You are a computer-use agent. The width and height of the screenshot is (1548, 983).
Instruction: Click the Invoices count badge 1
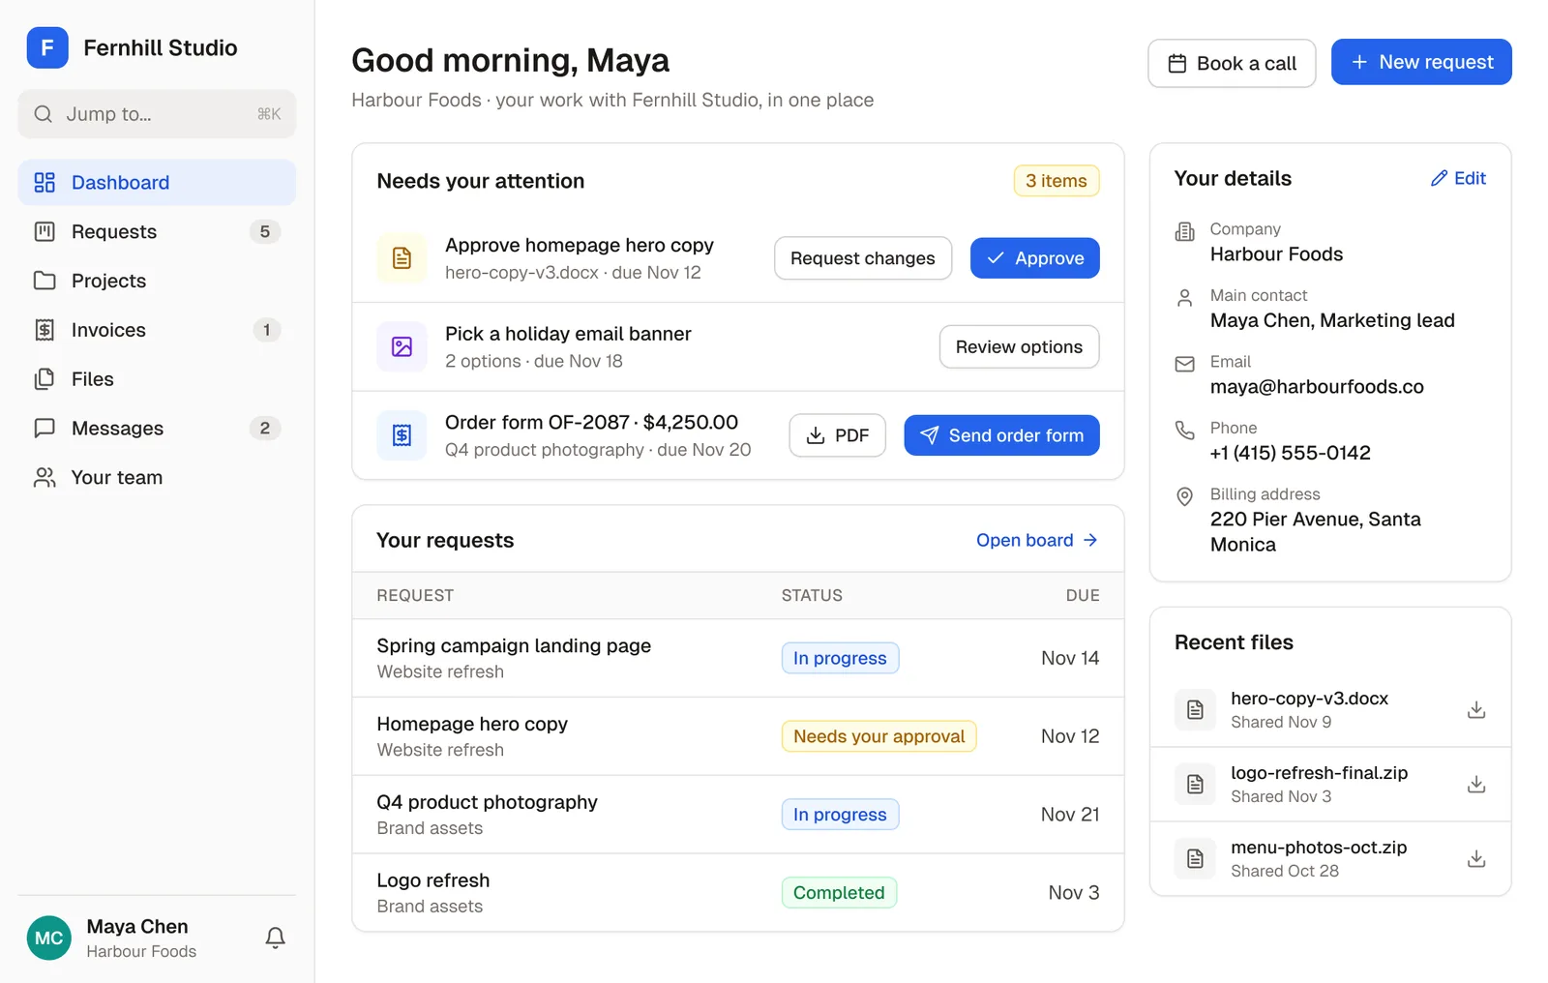[267, 330]
